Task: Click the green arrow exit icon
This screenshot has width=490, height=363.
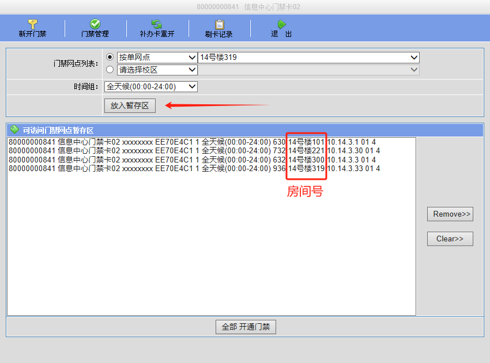Action: [x=281, y=24]
